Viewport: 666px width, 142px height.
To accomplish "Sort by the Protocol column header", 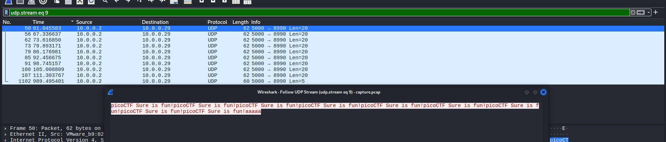I will coord(217,22).
